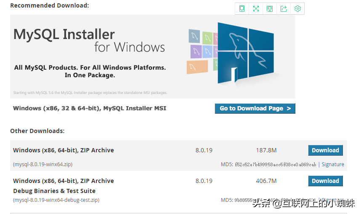Click the "Debug Binaries & Test Suite" label
The width and height of the screenshot is (361, 214).
click(x=54, y=191)
